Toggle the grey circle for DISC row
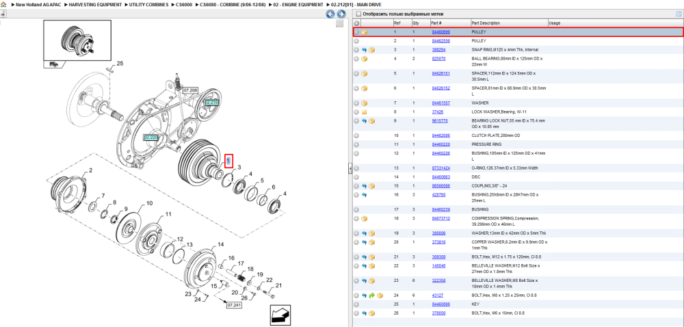Image resolution: width=684 pixels, height=327 pixels. 356,177
